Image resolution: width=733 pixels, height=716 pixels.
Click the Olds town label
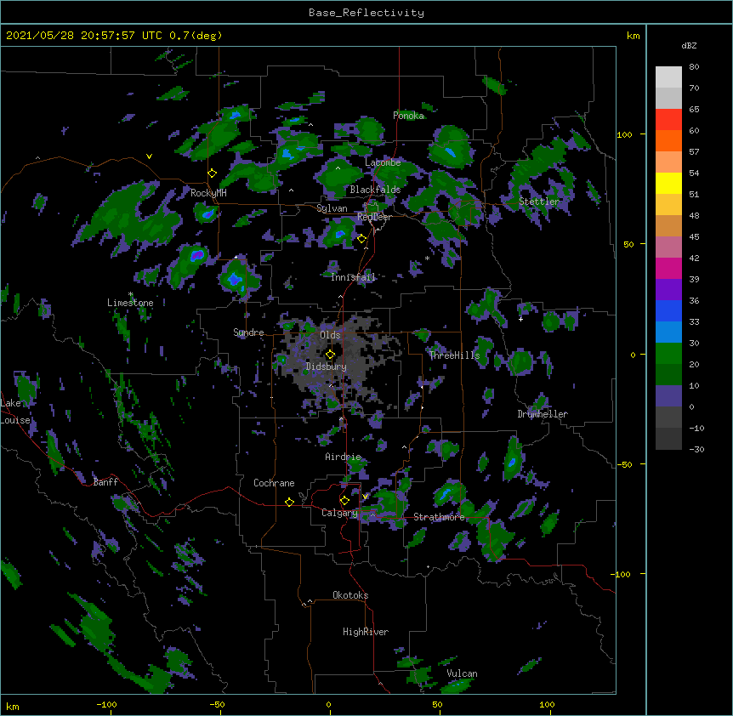click(x=330, y=335)
